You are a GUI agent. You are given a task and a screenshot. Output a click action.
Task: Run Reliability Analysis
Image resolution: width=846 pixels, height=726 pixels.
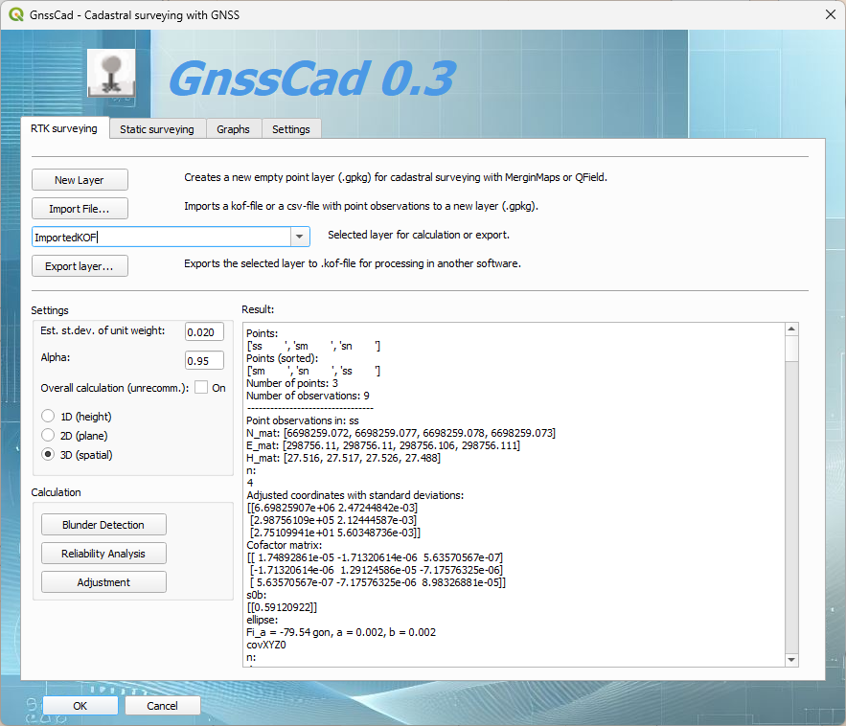pos(103,554)
